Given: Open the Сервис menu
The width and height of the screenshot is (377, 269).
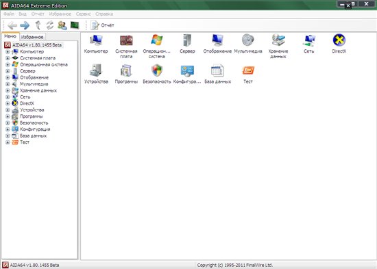Looking at the screenshot, I should (x=83, y=14).
